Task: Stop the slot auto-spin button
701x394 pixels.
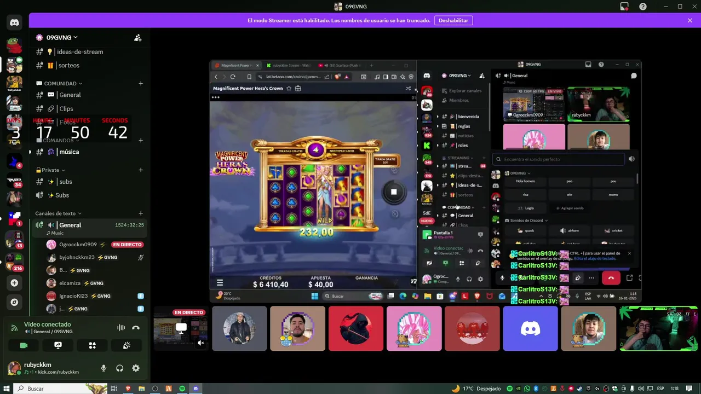Action: pos(393,192)
